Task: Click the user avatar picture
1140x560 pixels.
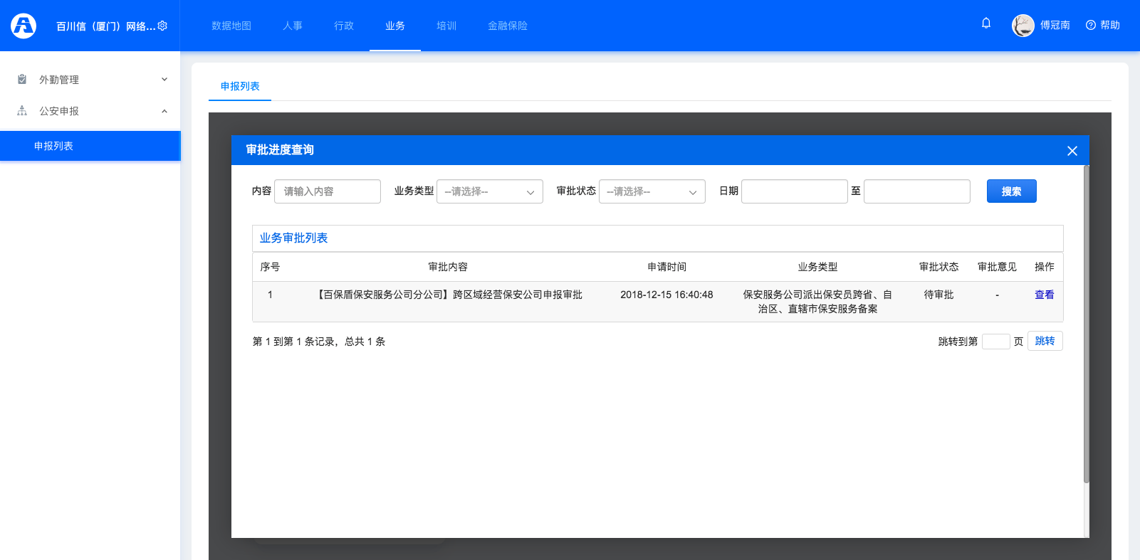Action: 1023,26
